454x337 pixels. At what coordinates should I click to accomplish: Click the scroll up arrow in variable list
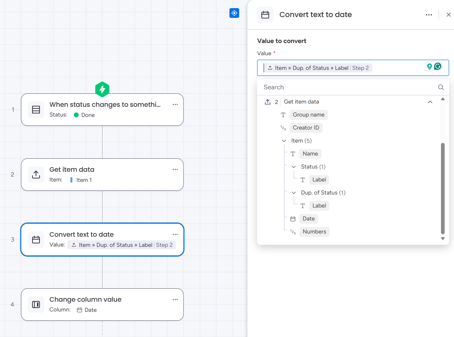pos(443,99)
